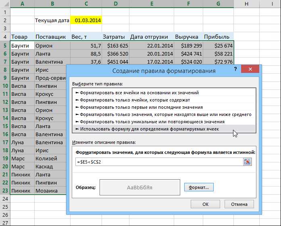This screenshot has height=226, width=281.
Task: Click the 'Поставщик' header cell
Action: point(52,37)
